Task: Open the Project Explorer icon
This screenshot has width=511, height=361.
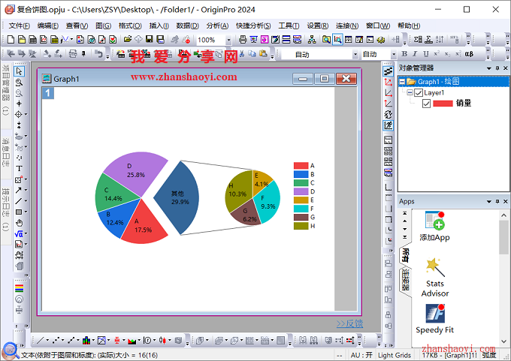Action: pos(326,40)
